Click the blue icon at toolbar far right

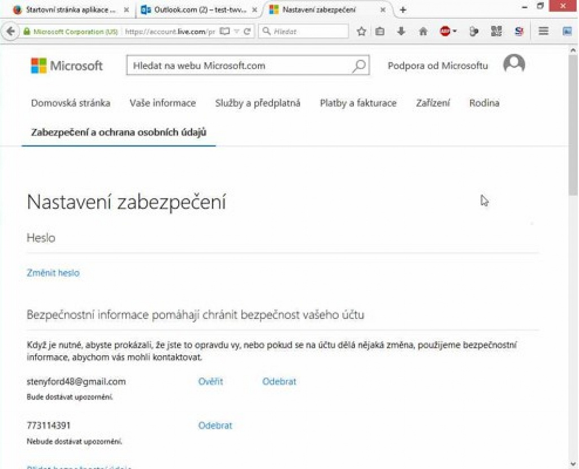tap(567, 32)
